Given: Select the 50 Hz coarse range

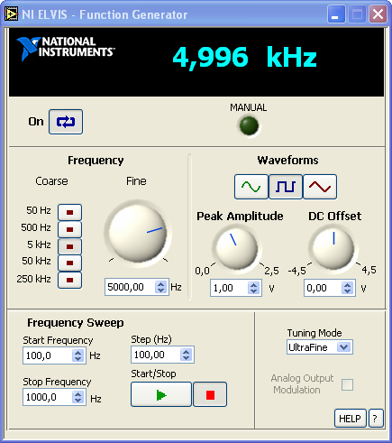Looking at the screenshot, I should [x=69, y=212].
